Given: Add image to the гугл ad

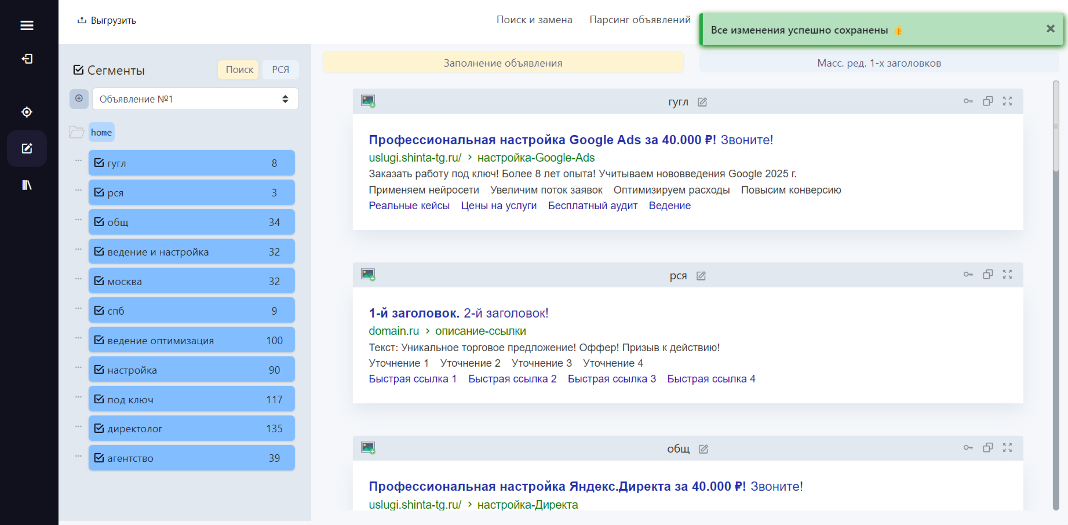Looking at the screenshot, I should [x=368, y=101].
